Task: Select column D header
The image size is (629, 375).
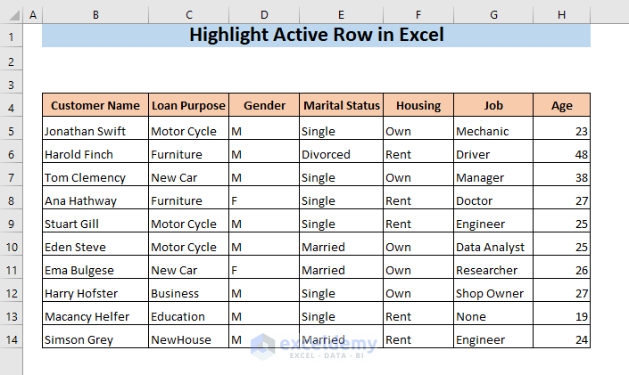Action: (264, 15)
